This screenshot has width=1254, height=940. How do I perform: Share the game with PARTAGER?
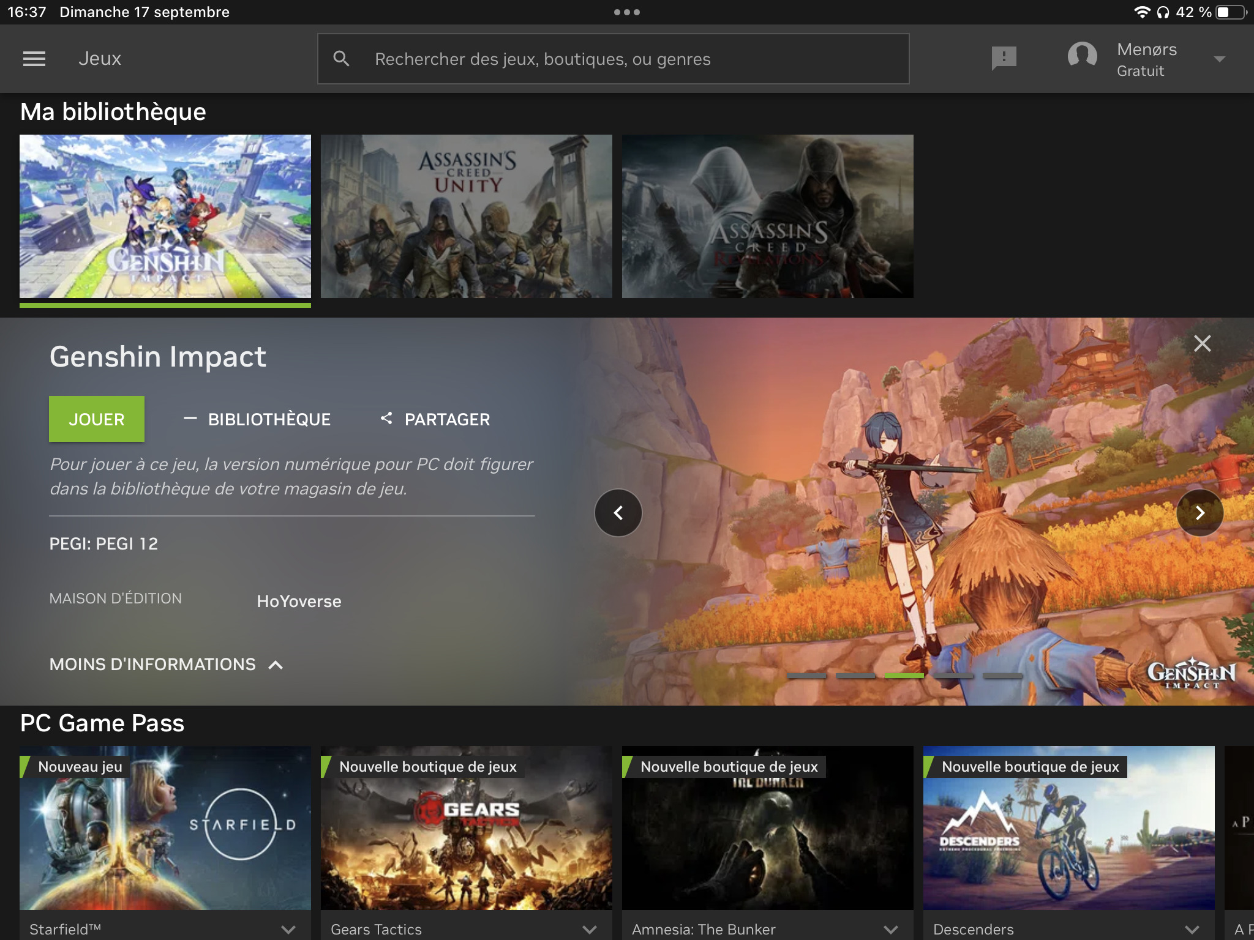coord(435,419)
